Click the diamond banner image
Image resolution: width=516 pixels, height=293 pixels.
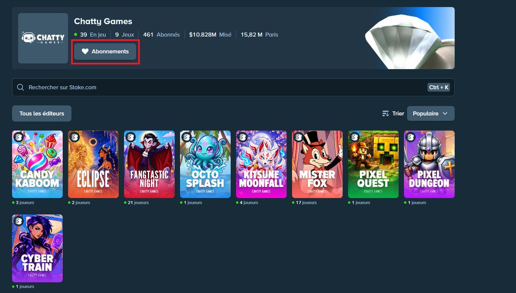point(409,38)
